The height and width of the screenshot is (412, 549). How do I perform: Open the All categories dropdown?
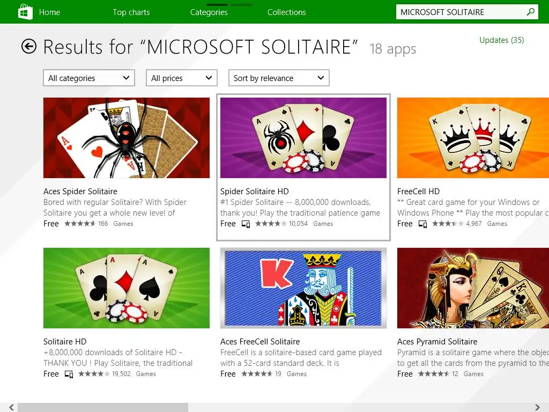click(89, 78)
